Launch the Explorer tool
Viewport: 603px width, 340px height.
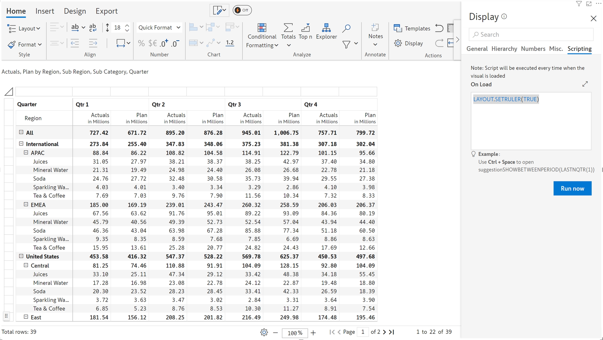326,28
